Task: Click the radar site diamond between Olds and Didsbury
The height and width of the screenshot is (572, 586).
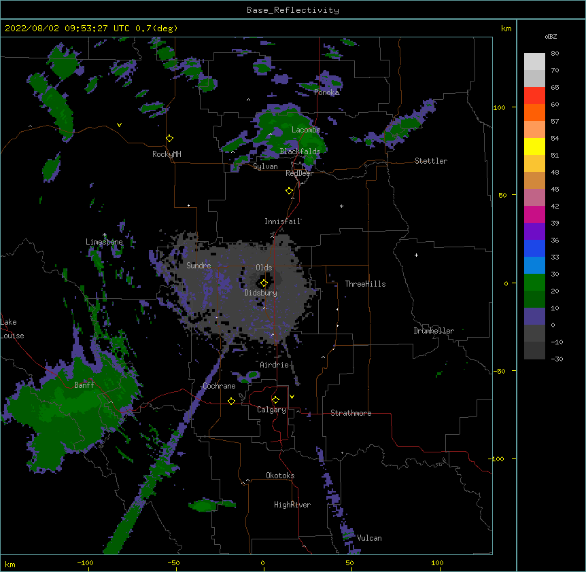Action: (x=264, y=283)
